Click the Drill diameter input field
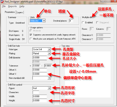The image size is (117, 107). point(40,58)
